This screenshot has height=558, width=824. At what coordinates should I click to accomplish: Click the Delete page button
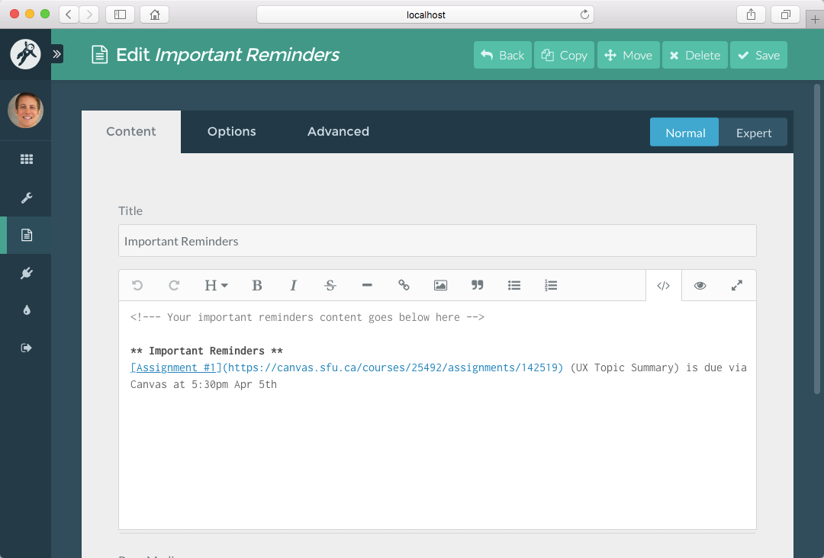click(695, 55)
